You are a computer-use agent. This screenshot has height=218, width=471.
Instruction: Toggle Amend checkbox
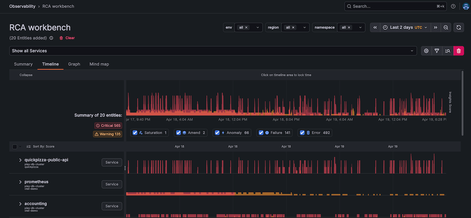pyautogui.click(x=178, y=133)
